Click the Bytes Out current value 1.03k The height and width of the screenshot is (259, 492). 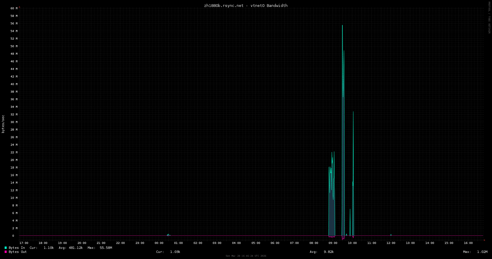(175, 252)
